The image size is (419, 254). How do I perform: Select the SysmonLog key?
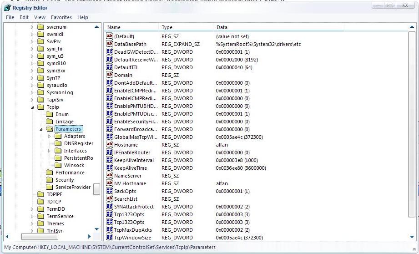click(x=60, y=92)
